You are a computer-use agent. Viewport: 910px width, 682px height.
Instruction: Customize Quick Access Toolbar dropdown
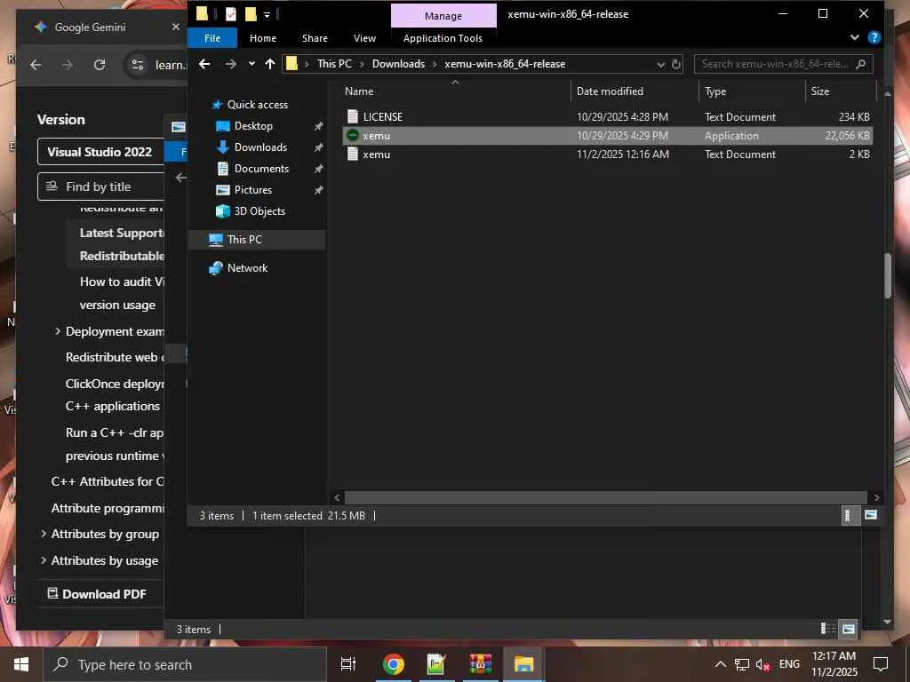point(267,14)
